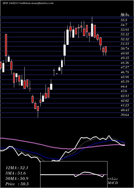This screenshot has width=134, height=188.
Task: Click the Live MACD label
Action: coord(113,181)
